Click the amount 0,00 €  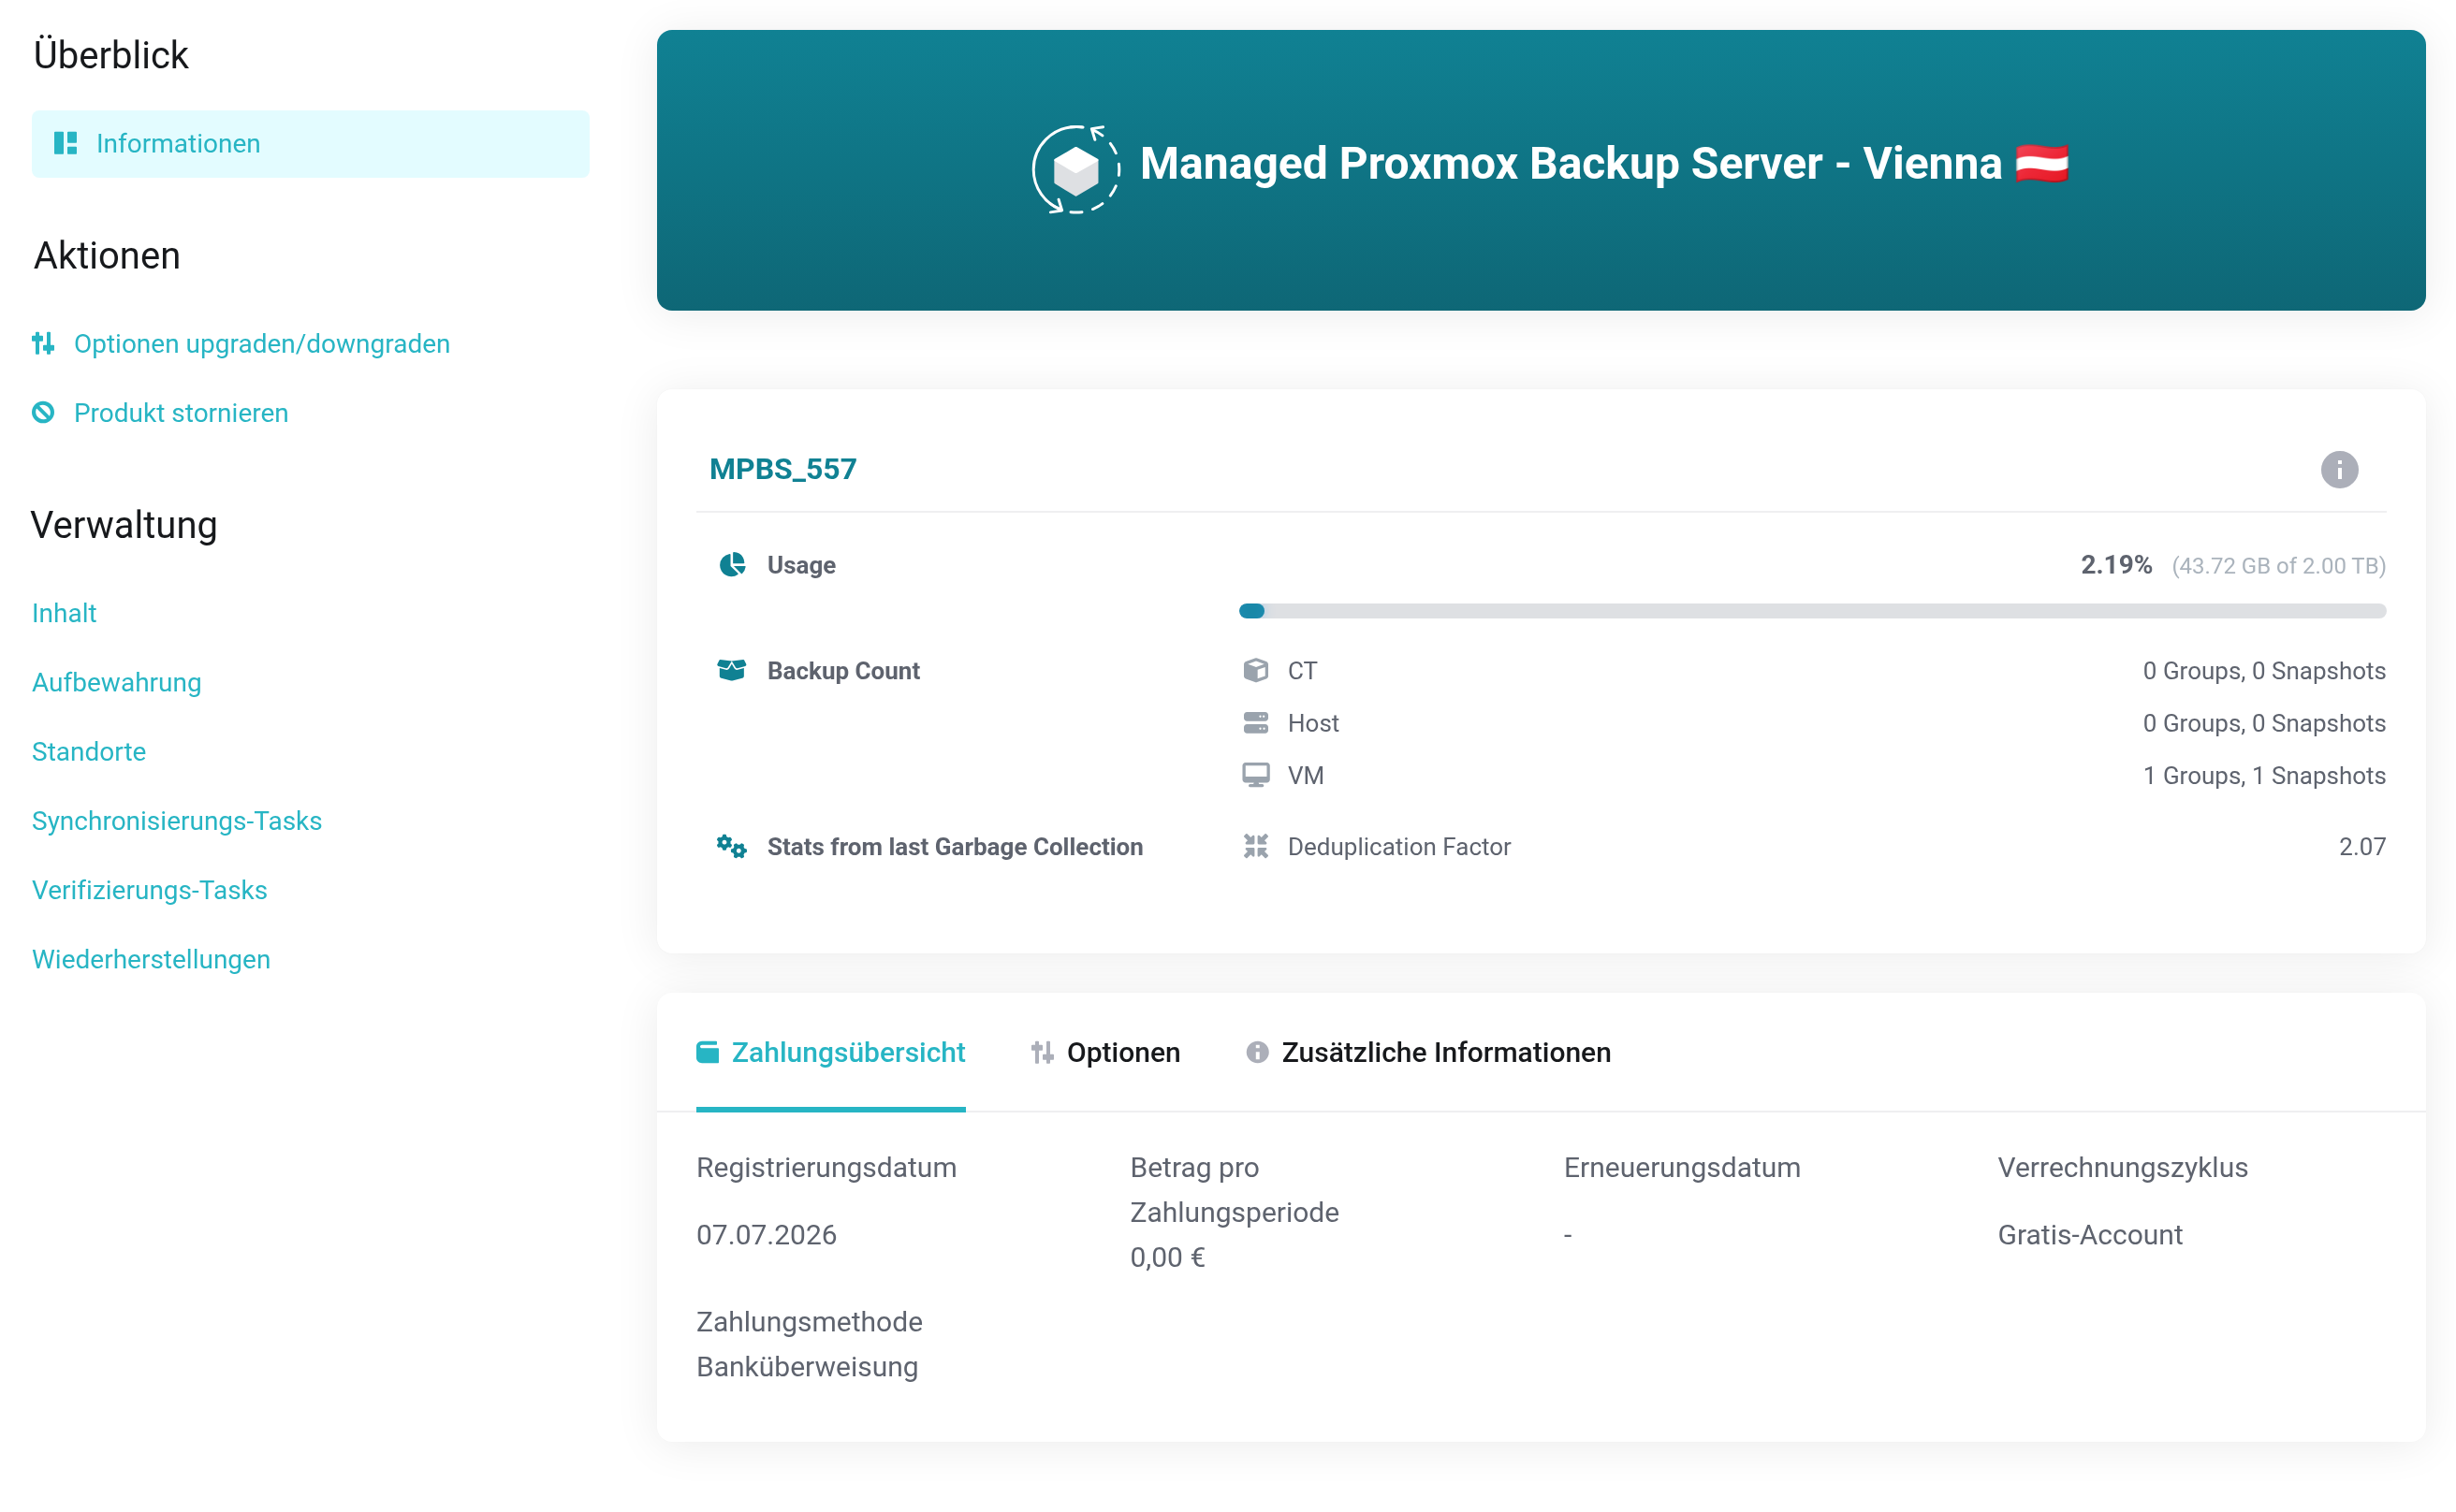(x=1167, y=1258)
